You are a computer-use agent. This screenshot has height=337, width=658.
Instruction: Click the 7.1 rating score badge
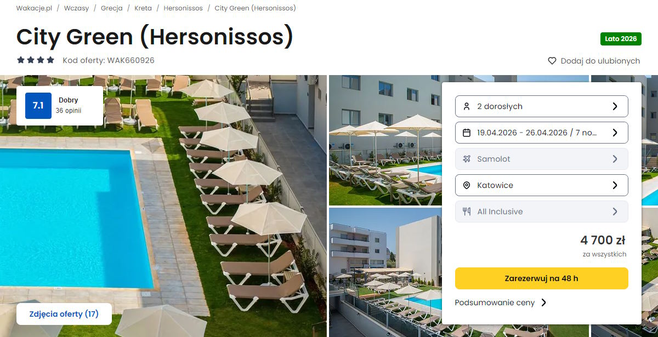(38, 106)
